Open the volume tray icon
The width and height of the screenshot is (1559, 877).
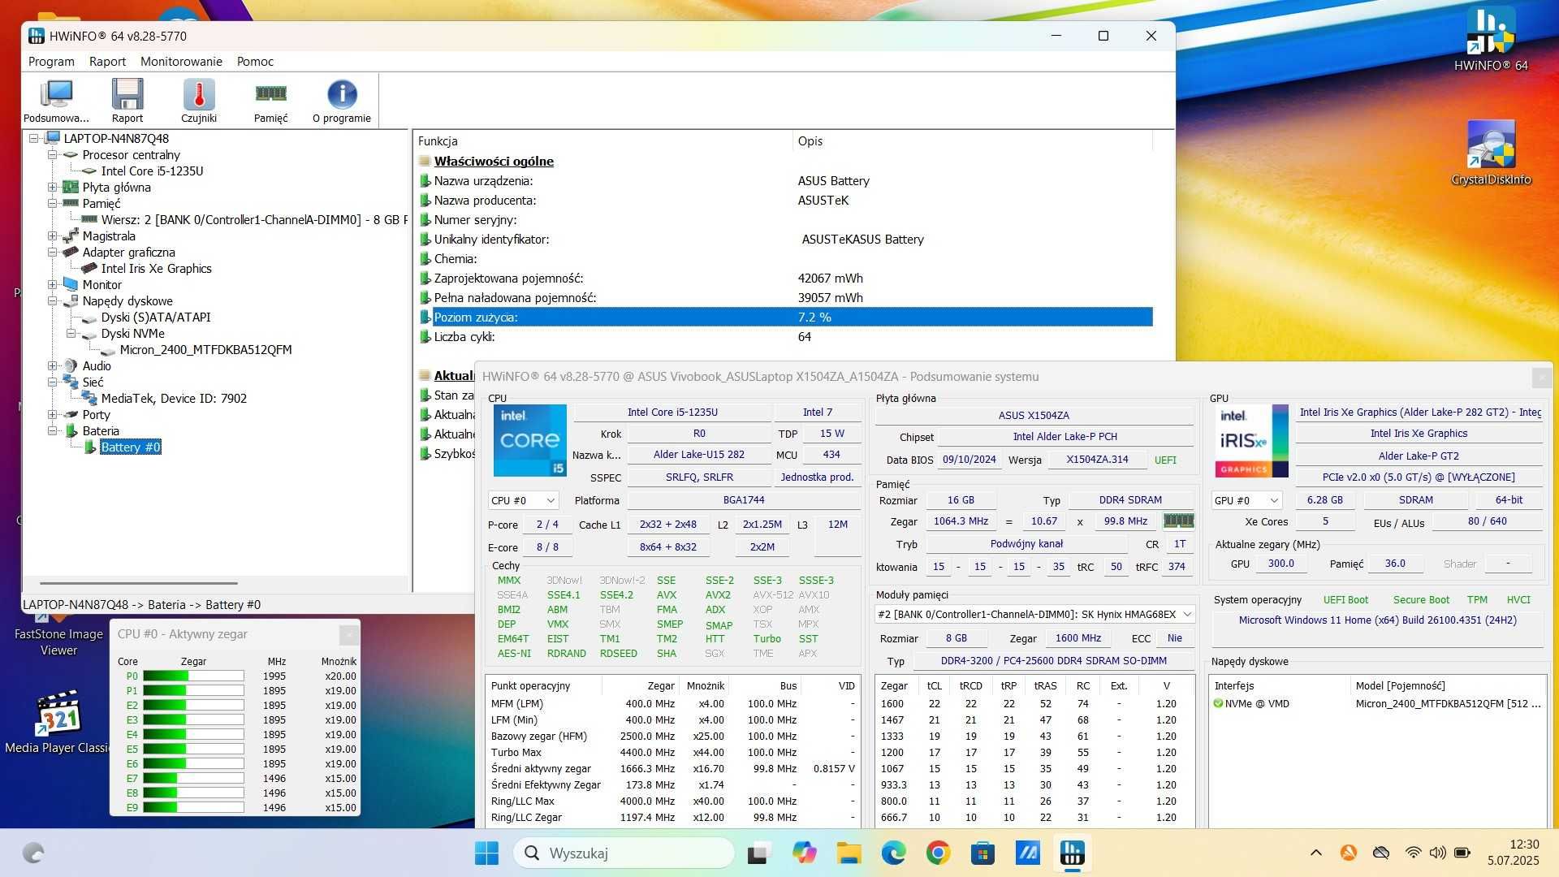pyautogui.click(x=1437, y=853)
